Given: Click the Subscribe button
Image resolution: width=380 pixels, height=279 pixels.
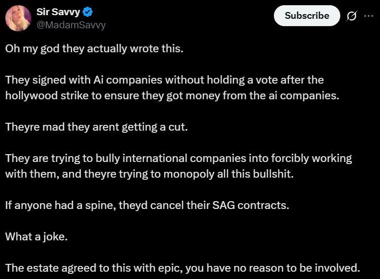Looking at the screenshot, I should coord(307,16).
